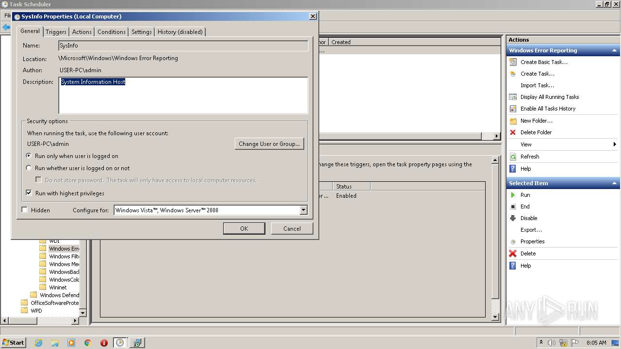Expand the View submenu arrow

615,144
